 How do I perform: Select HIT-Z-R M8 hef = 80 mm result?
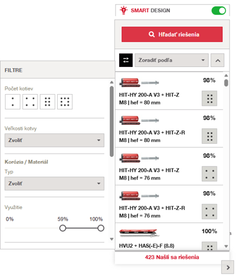[x=169, y=128]
